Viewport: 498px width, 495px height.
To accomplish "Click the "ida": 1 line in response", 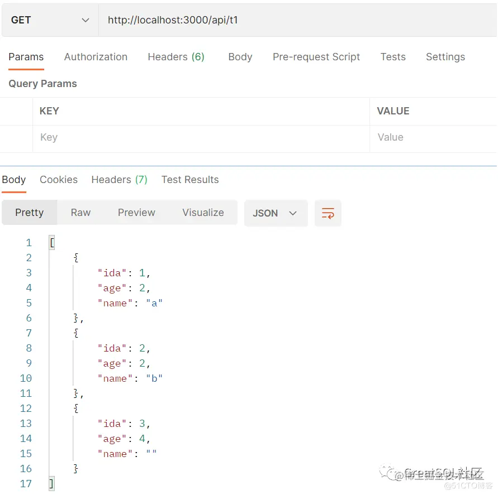I will coord(124,273).
